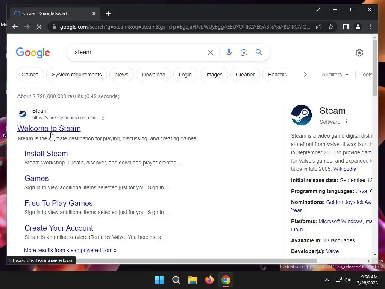Bookmark this page with the star icon
385x289 pixels.
click(331, 27)
